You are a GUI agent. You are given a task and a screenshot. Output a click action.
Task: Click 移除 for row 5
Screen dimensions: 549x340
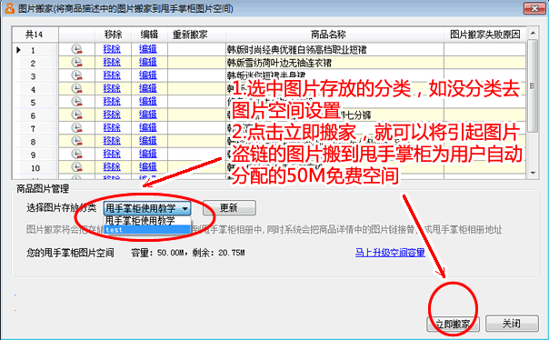point(112,102)
